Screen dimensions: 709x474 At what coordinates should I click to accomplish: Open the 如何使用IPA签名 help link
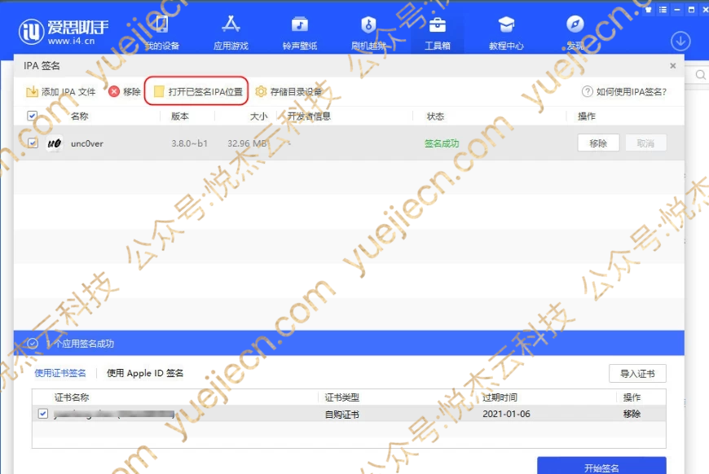(625, 92)
